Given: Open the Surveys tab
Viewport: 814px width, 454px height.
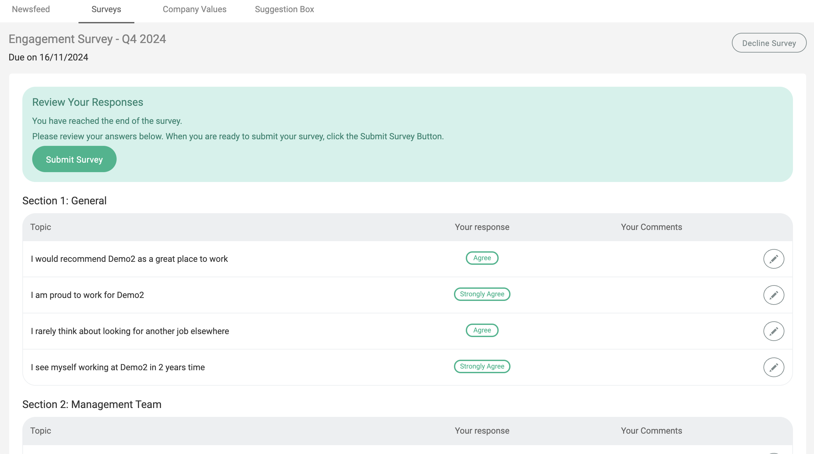Looking at the screenshot, I should [106, 9].
